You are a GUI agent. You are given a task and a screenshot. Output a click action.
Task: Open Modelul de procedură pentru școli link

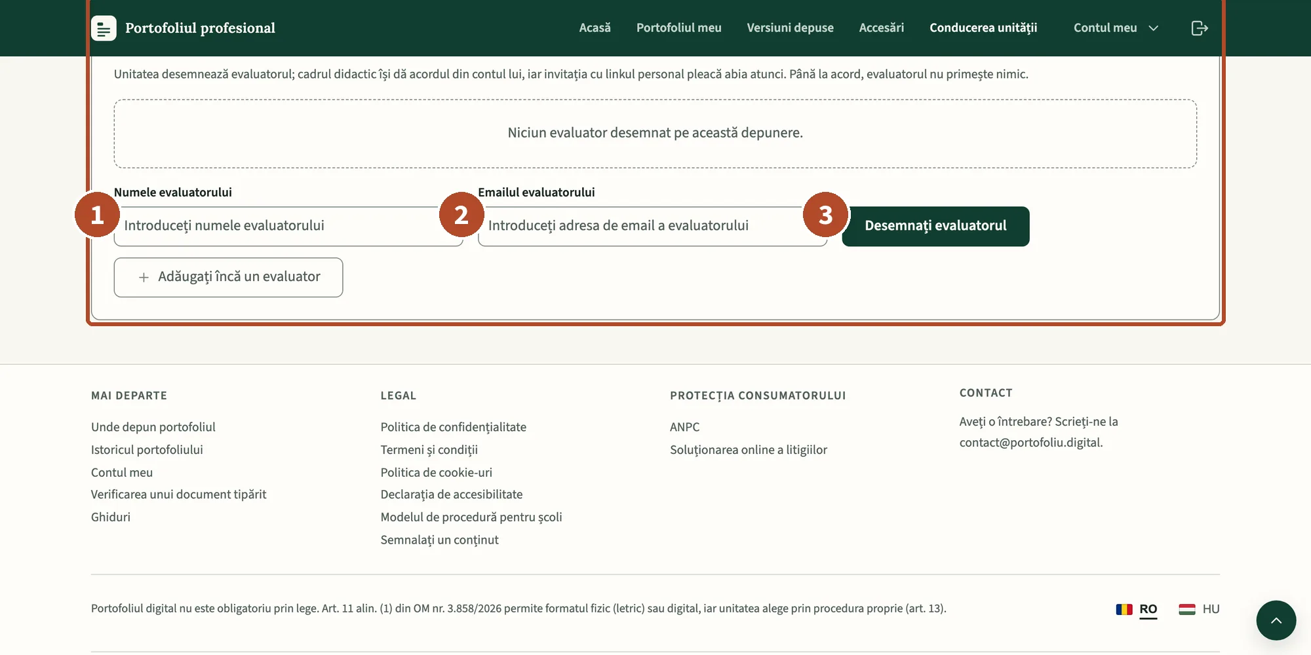(471, 517)
